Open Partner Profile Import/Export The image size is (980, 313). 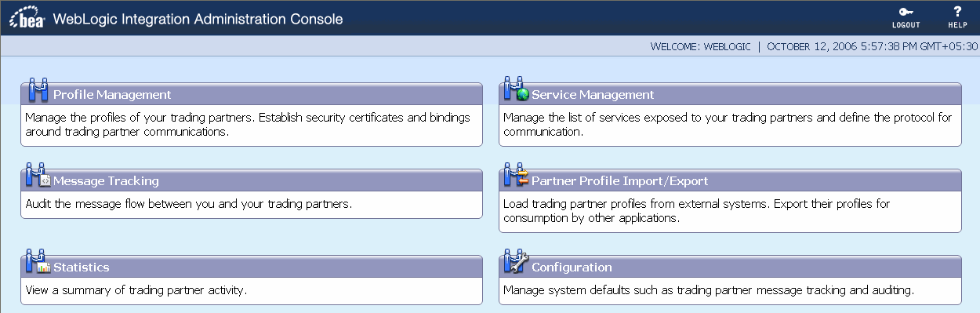point(619,181)
